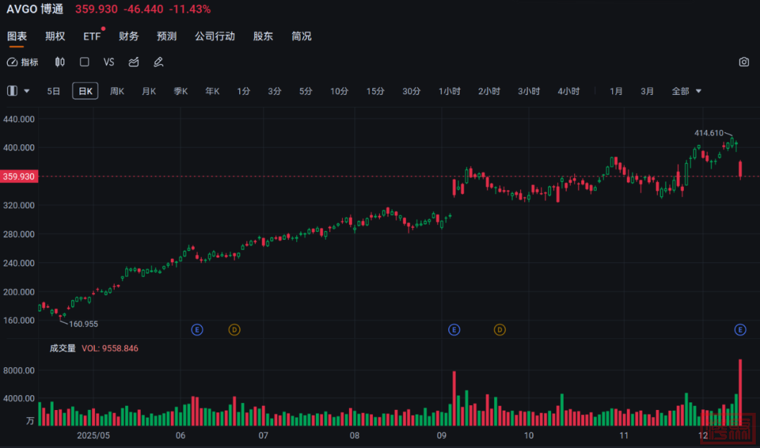Select the 日K daily candle interval
The image size is (760, 448).
pyautogui.click(x=85, y=91)
